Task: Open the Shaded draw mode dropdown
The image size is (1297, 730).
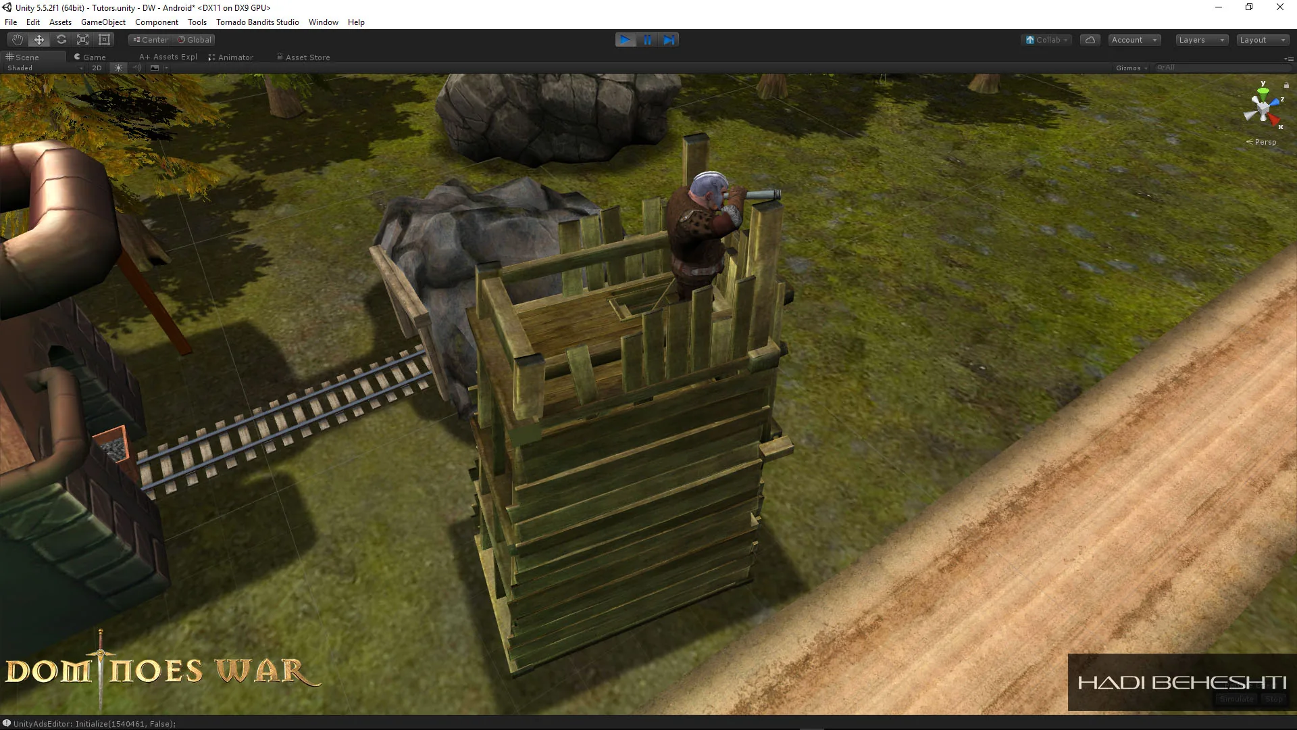Action: pos(45,68)
